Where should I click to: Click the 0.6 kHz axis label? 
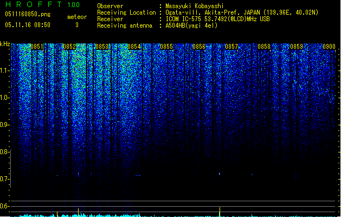pos(4,206)
